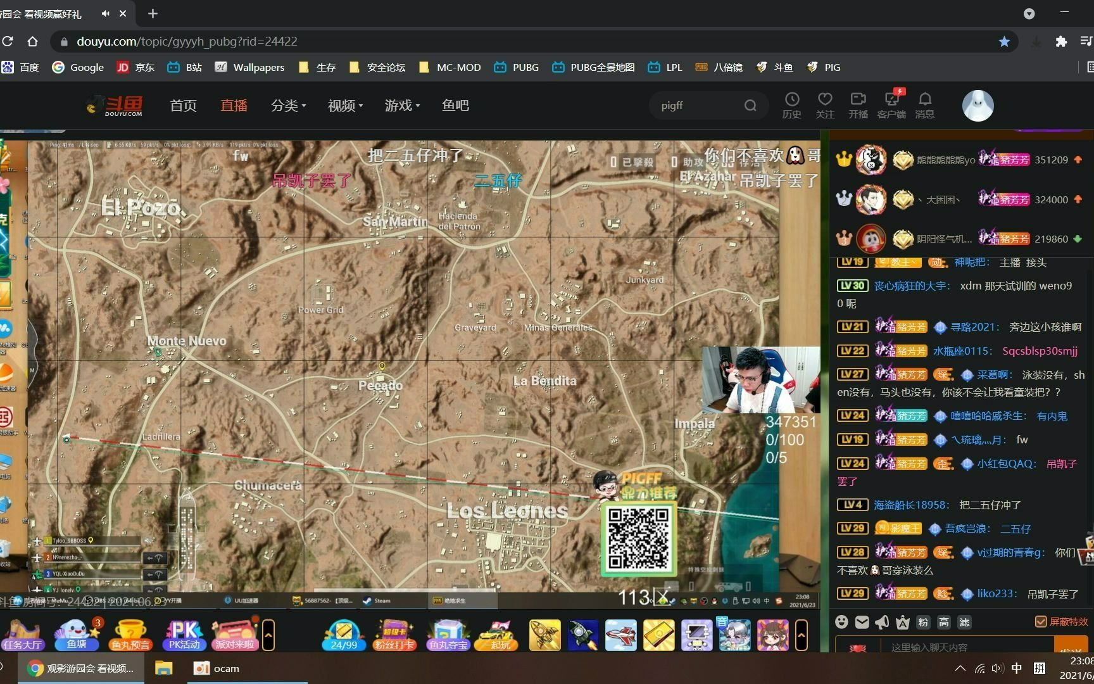This screenshot has width=1094, height=684.
Task: Open the 京东 bookmark
Action: pyautogui.click(x=135, y=67)
